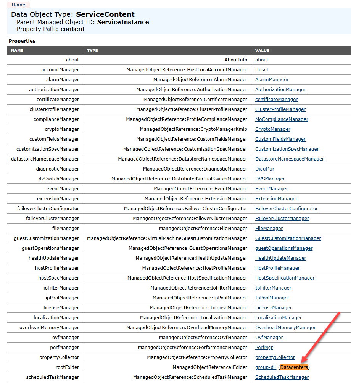The width and height of the screenshot is (351, 383).
Task: Click the ManagedObjectReference:ProfileComplianceManager type cell
Action: click(167, 119)
